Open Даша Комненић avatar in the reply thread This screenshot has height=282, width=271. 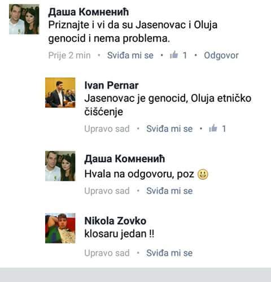(60, 166)
